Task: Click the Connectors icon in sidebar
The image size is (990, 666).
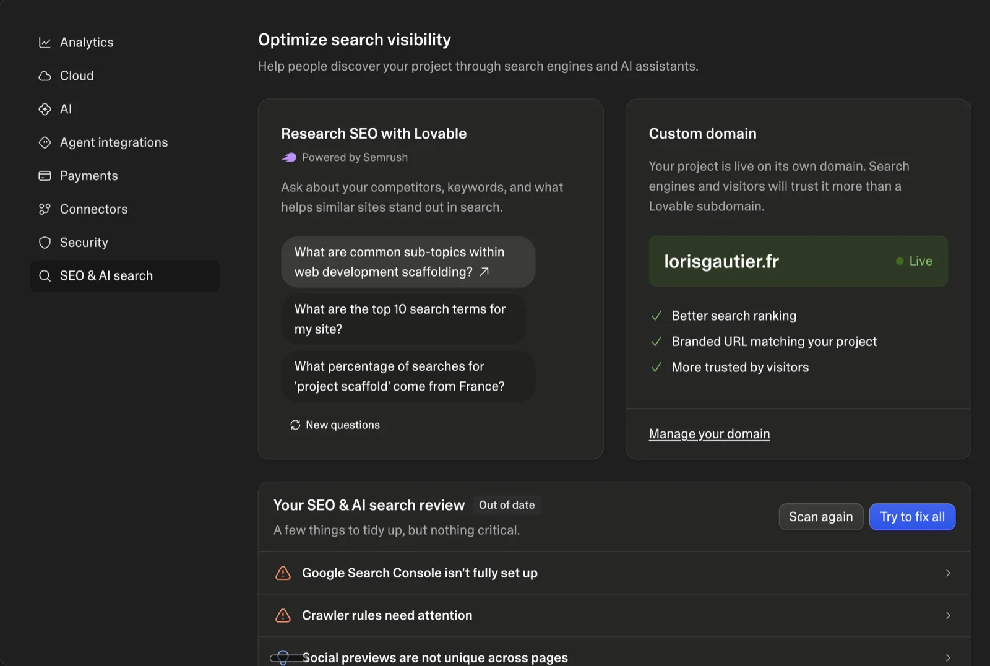Action: [x=45, y=210]
